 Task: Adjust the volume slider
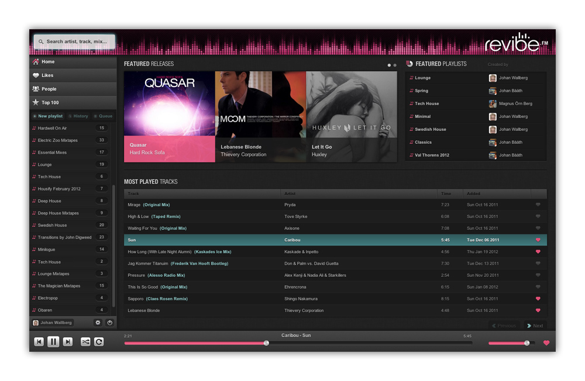point(511,343)
